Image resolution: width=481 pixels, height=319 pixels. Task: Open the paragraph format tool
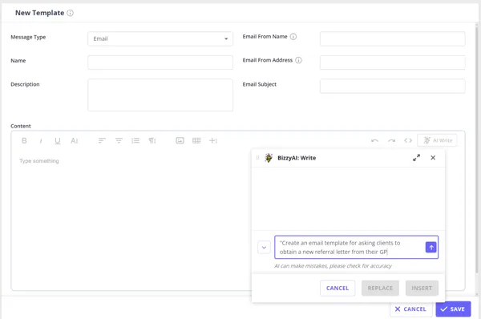tap(152, 140)
